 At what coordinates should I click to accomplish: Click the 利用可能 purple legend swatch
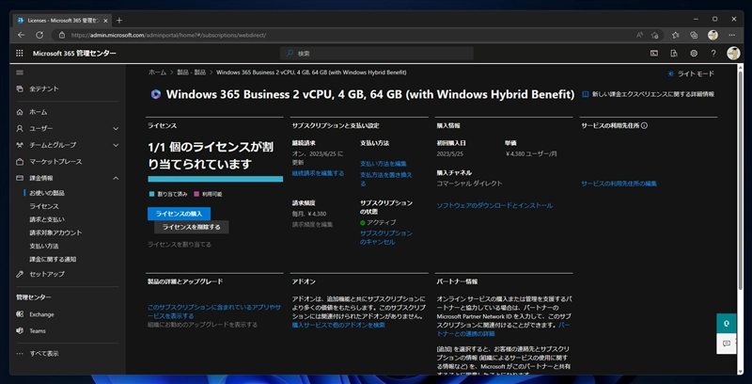click(196, 195)
